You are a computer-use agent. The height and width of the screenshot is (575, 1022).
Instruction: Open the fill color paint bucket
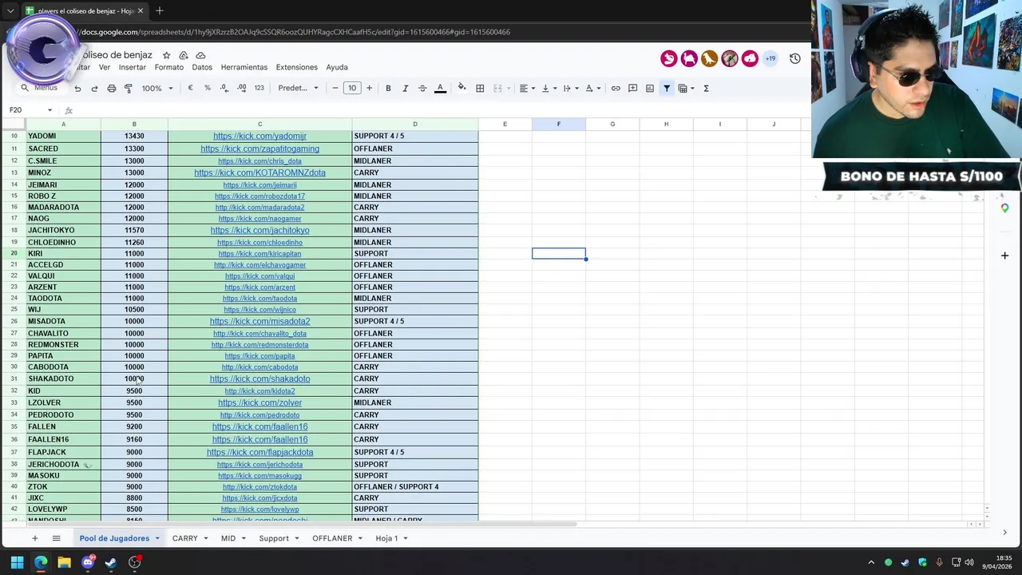pos(461,88)
